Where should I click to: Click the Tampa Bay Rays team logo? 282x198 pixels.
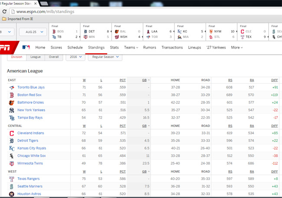click(x=12, y=118)
